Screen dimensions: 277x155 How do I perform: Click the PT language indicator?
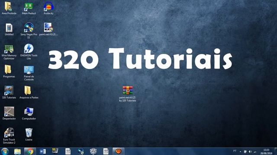[235, 151]
